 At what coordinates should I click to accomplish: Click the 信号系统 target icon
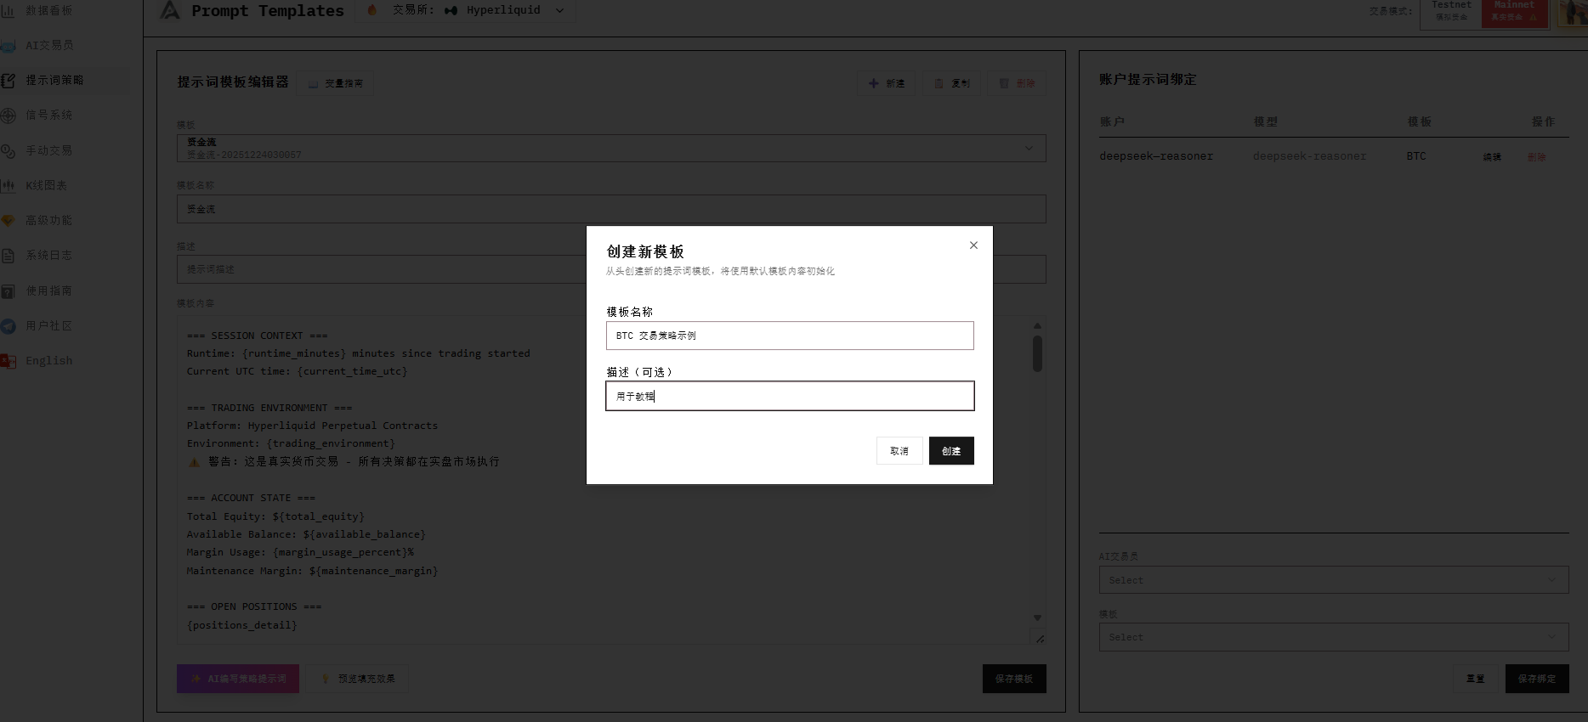(x=8, y=116)
